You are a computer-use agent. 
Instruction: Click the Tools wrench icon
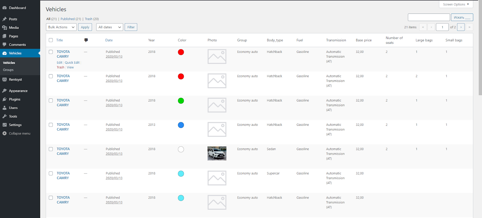(x=5, y=116)
